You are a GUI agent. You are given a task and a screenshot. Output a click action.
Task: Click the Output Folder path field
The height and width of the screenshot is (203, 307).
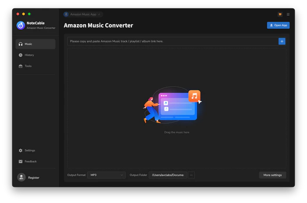[168, 175]
